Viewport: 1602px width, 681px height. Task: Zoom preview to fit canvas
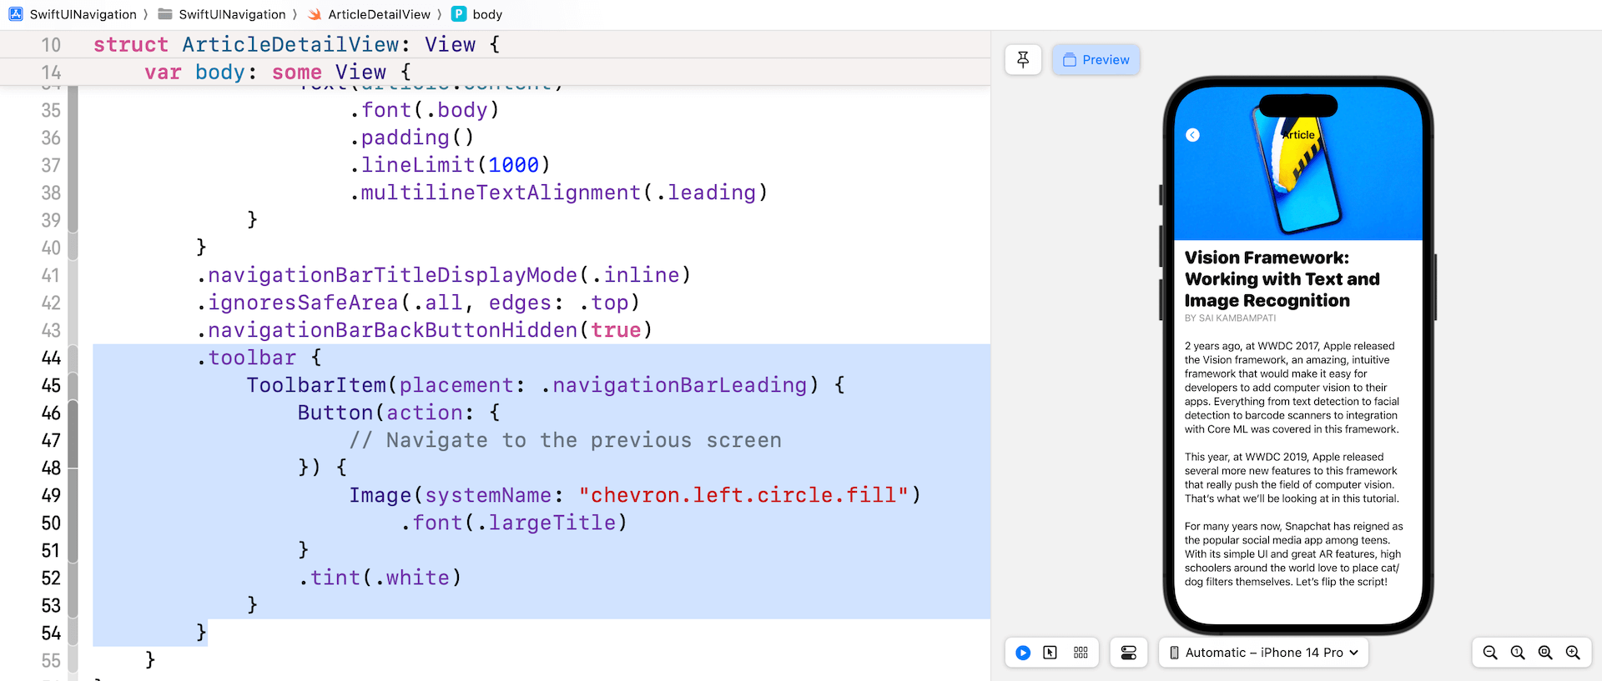(x=1545, y=653)
